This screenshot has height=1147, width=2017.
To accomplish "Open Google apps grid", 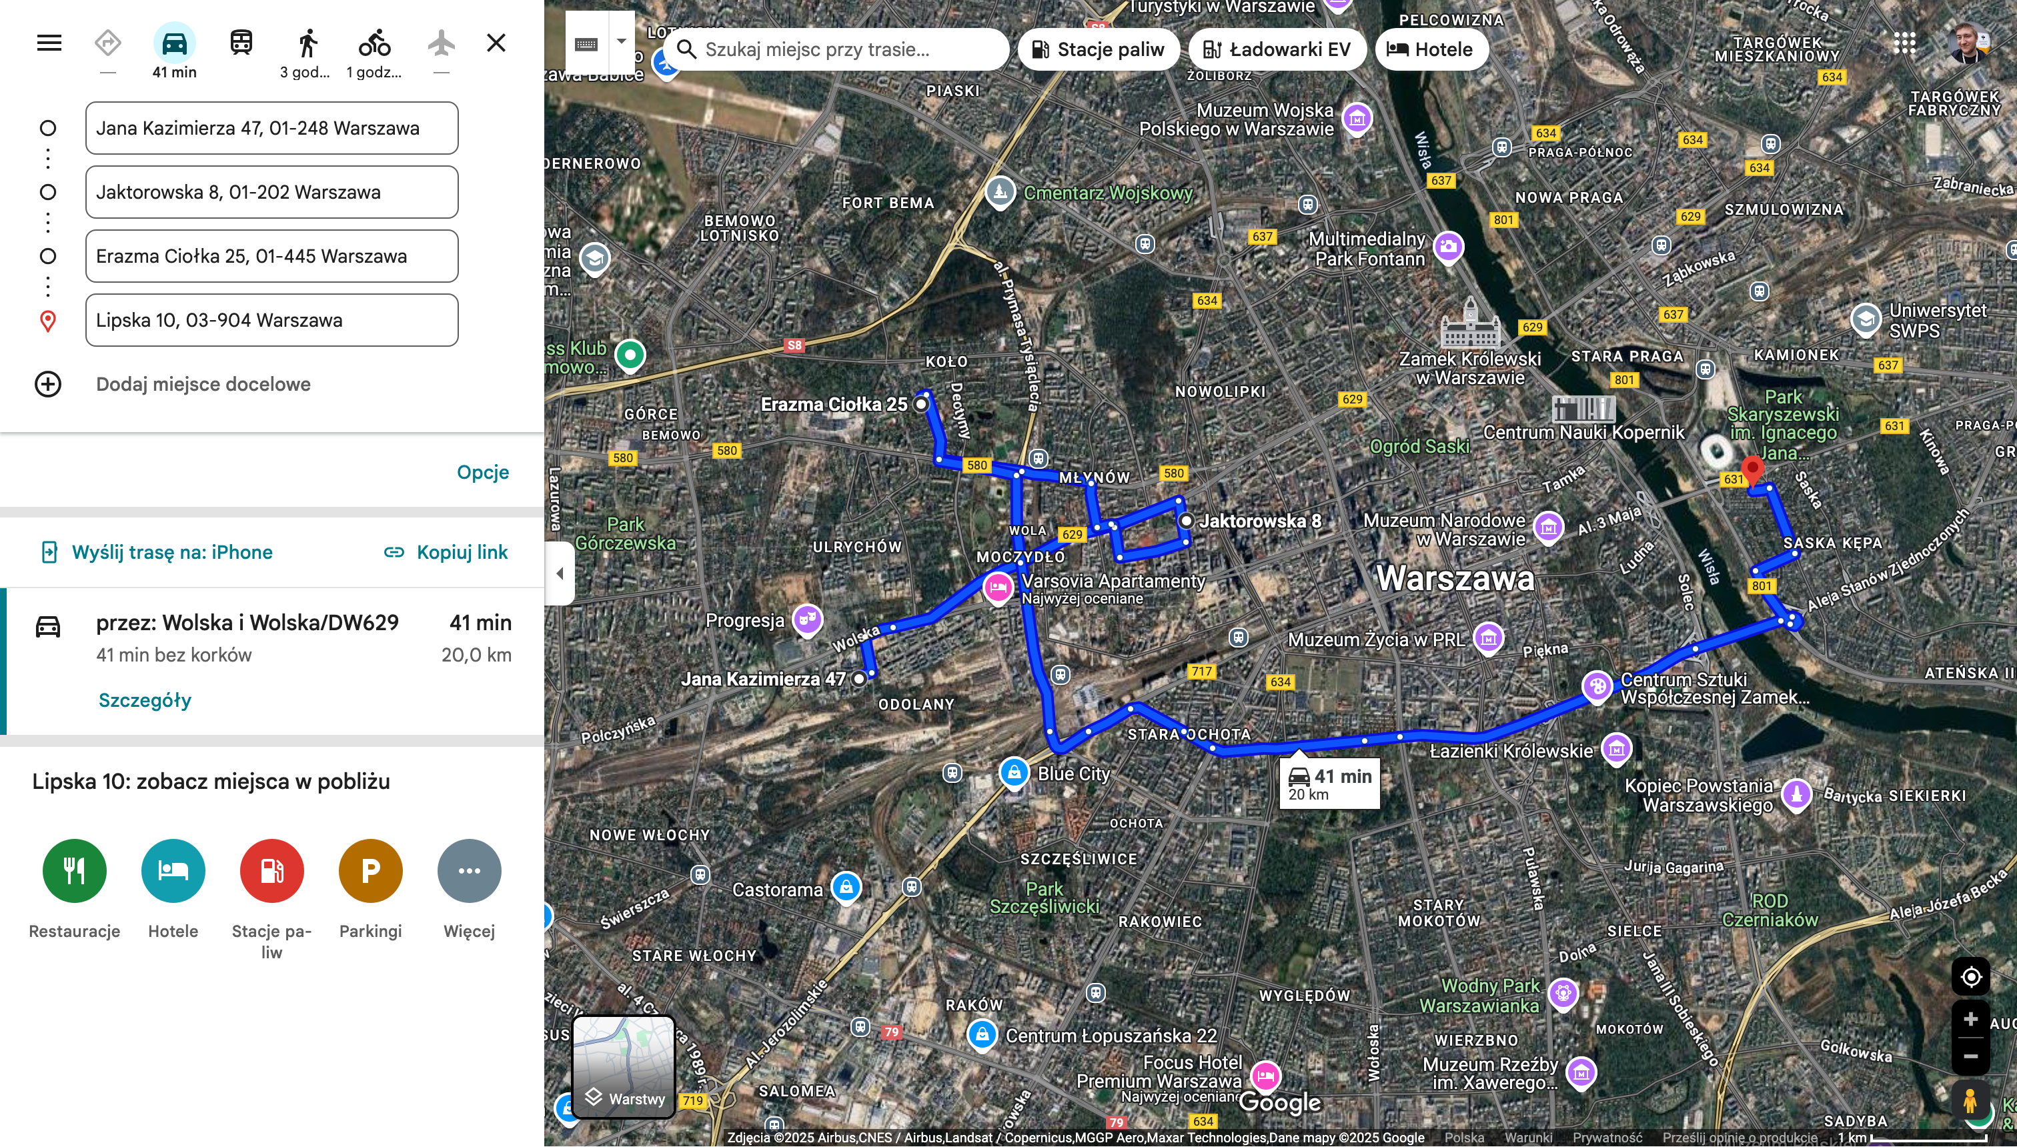I will click(1904, 43).
